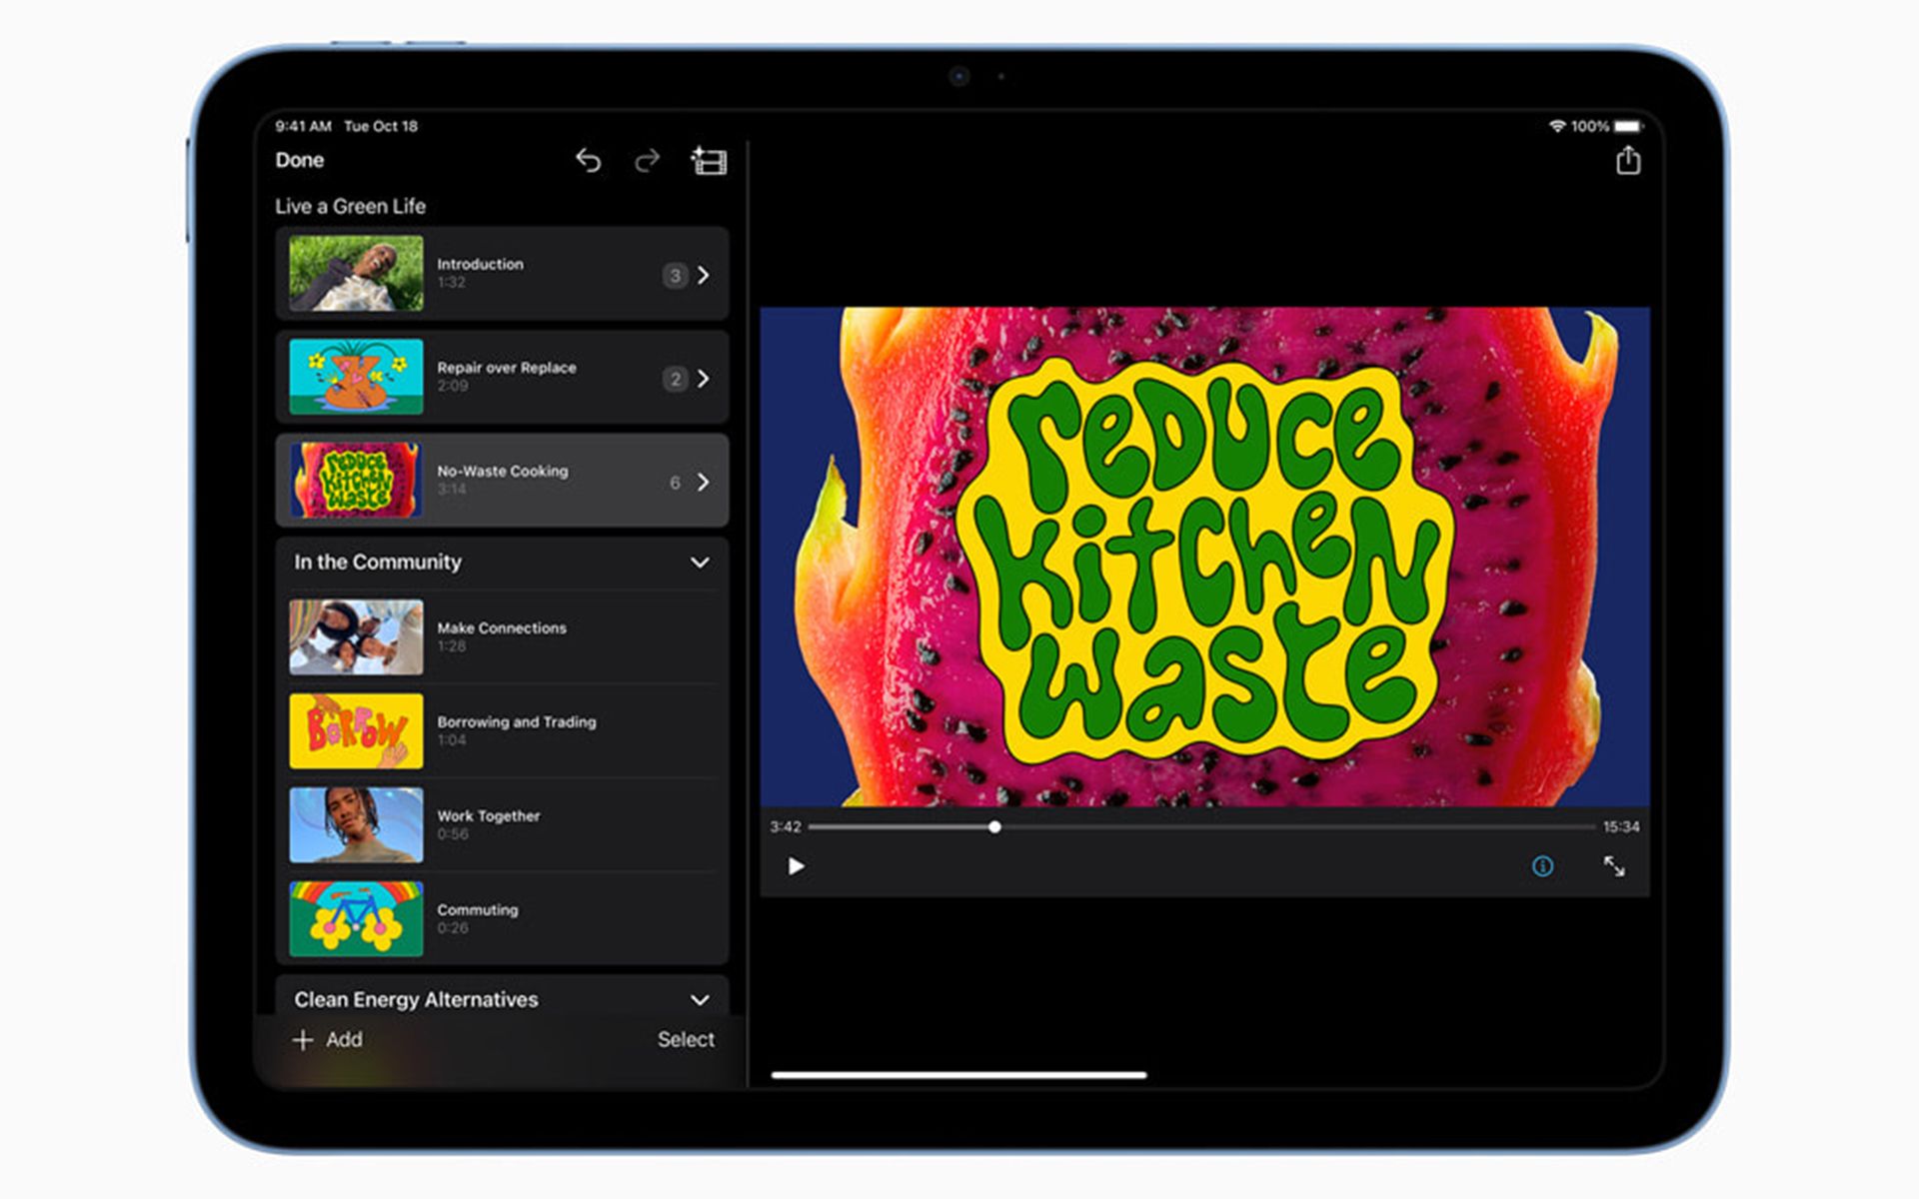Select the Make Connections clip
Screen dimensions: 1919x1199
point(502,636)
